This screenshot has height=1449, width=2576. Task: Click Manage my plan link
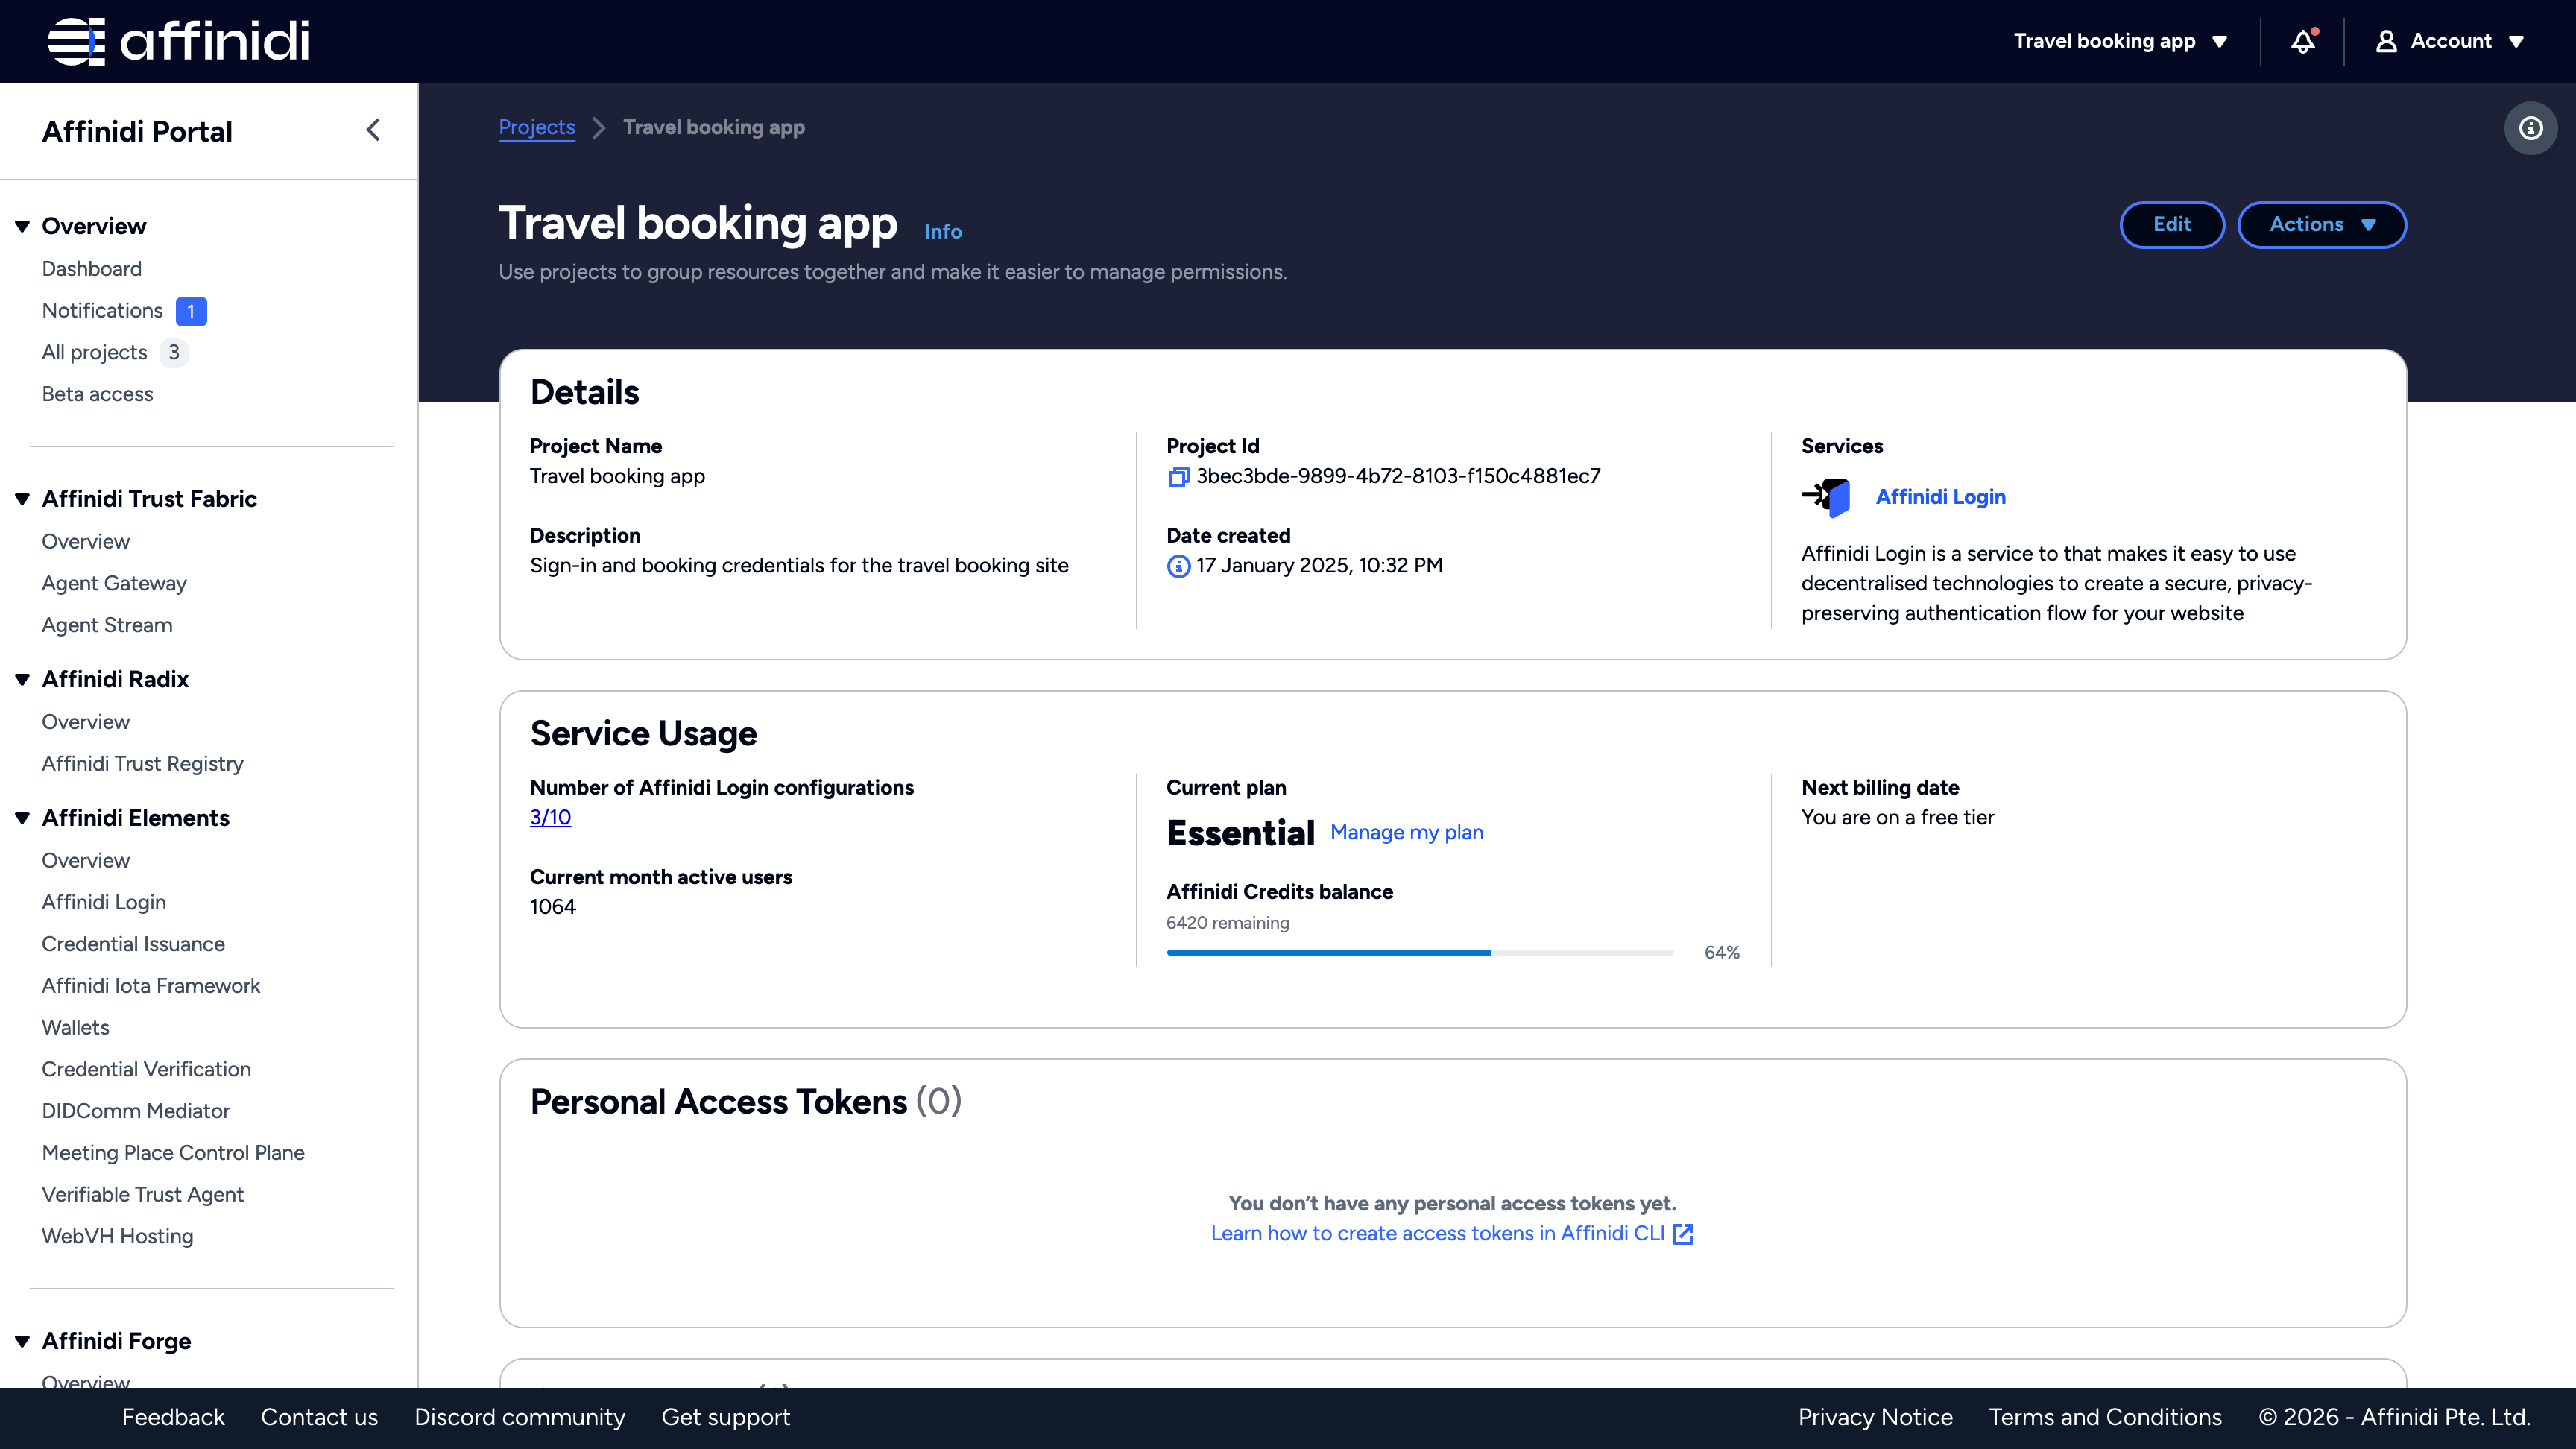point(1407,833)
